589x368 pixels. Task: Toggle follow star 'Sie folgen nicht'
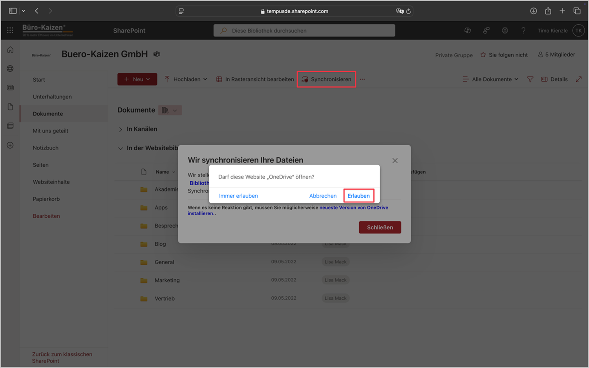click(x=504, y=55)
